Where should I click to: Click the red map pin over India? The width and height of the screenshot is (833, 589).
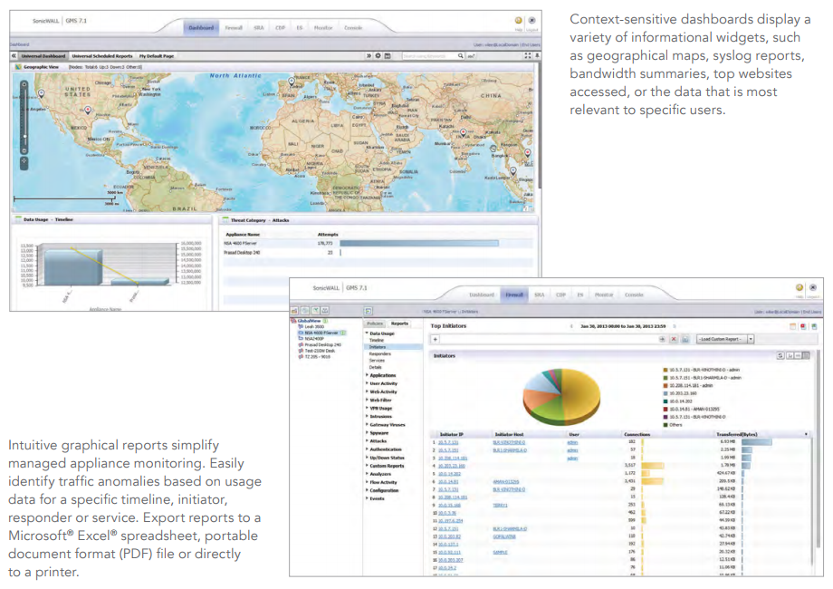(464, 132)
